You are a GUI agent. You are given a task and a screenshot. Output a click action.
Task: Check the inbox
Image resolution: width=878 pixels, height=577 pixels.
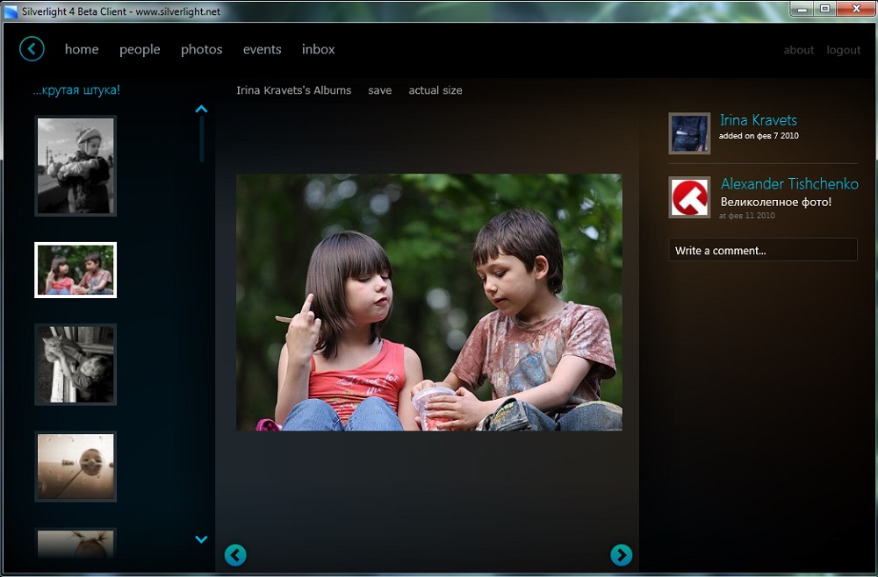[x=318, y=50]
